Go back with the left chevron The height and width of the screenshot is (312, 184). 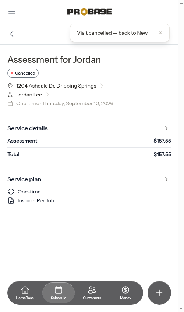(12, 34)
